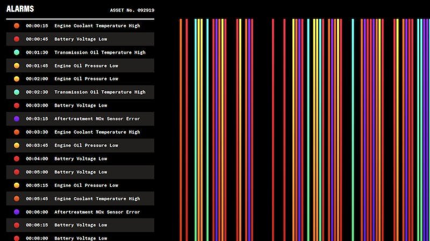Click the orange dot for the 00:05:45 alarm
430x241 pixels.
17,199
